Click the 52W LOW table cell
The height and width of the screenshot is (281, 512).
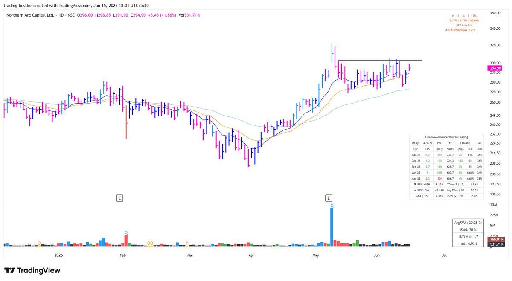tap(422, 190)
